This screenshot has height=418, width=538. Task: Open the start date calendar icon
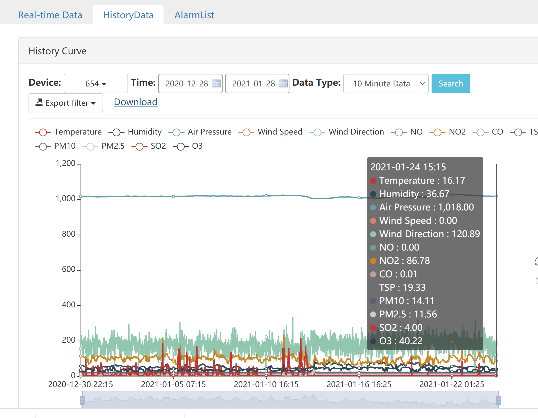(216, 84)
